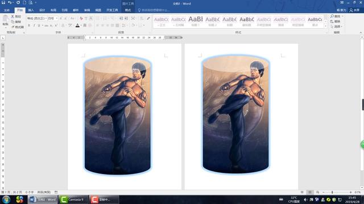Copy selection with 复制 button
Viewport: 364px width, 204px height.
[x=16, y=22]
